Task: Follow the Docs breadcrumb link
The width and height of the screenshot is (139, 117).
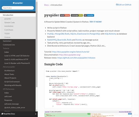Action: coord(46,5)
